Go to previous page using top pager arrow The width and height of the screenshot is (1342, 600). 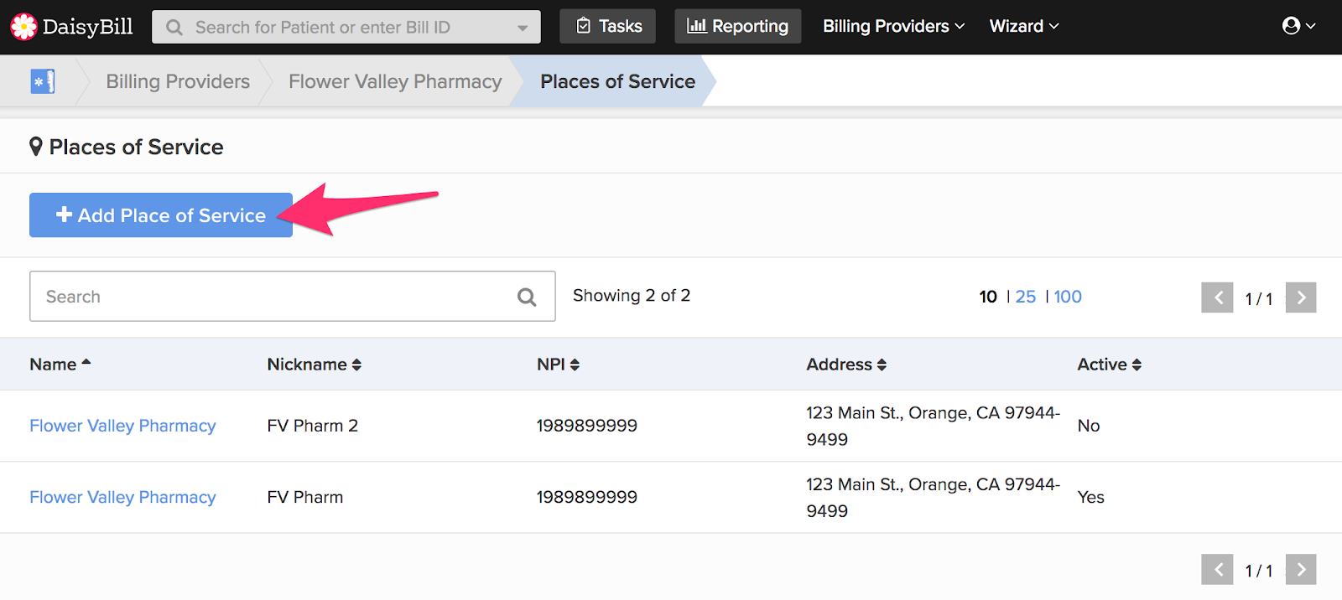coord(1217,297)
